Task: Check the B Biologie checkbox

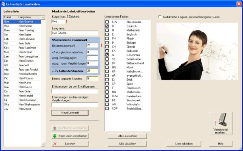Action: tap(107, 42)
